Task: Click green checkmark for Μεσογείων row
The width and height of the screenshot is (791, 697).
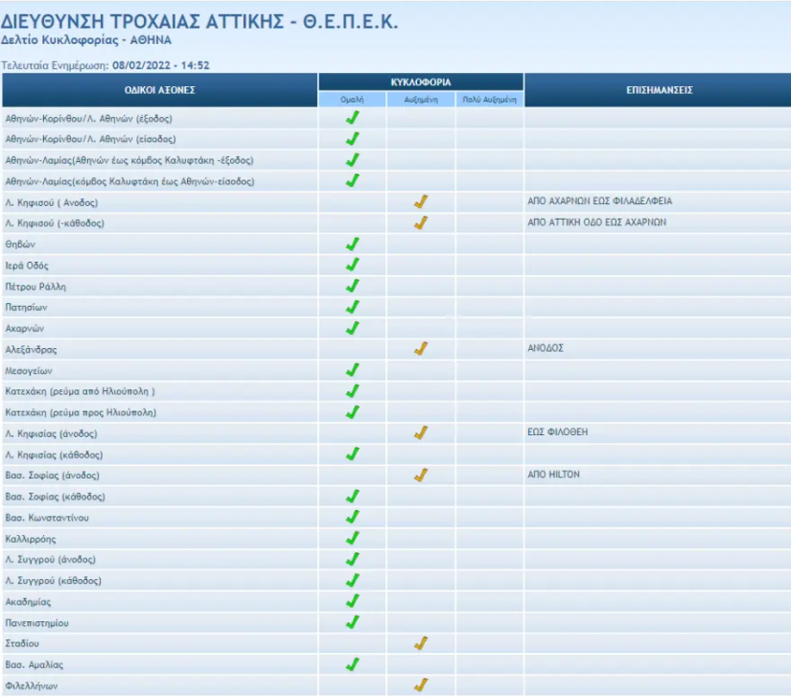Action: click(x=352, y=370)
